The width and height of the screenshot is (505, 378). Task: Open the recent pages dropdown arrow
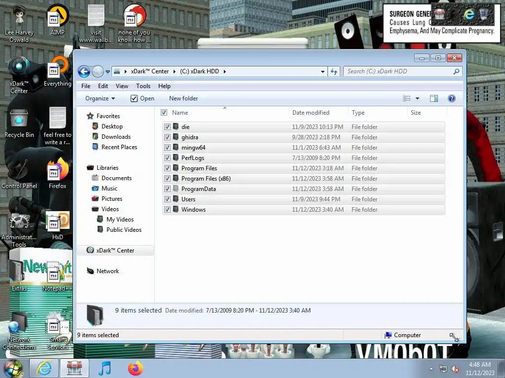click(108, 72)
